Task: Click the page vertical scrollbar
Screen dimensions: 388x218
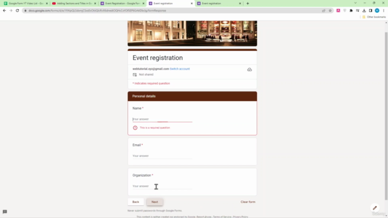Action: pyautogui.click(x=386, y=116)
